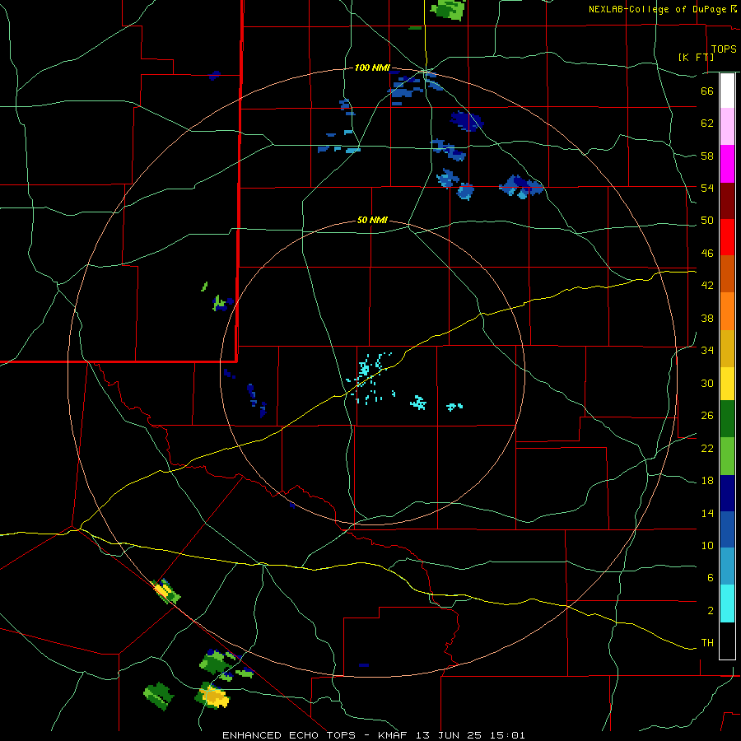This screenshot has width=741, height=741.
Task: Click the bright red legend swatch
Action: tap(727, 237)
